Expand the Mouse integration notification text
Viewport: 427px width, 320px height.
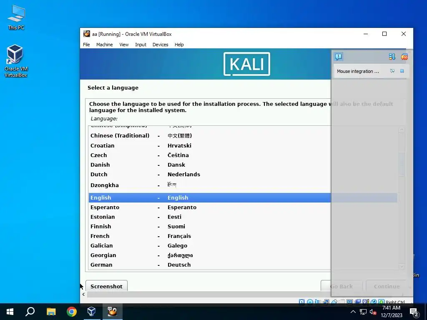[x=357, y=71]
